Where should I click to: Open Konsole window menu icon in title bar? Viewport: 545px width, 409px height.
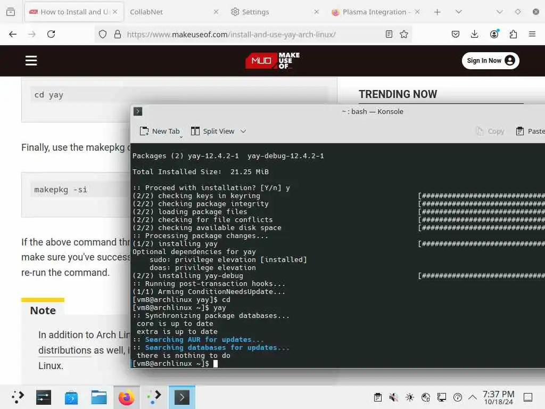click(138, 111)
